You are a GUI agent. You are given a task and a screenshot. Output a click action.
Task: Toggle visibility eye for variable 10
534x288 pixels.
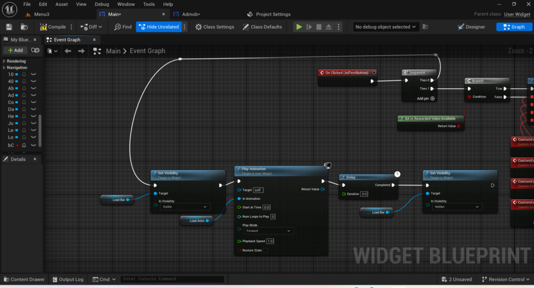(x=33, y=74)
